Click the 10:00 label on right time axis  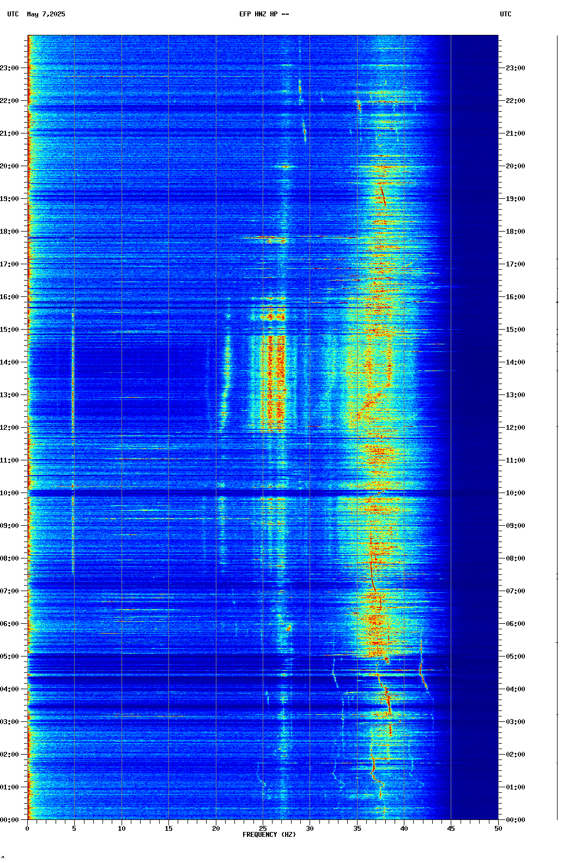[x=516, y=493]
